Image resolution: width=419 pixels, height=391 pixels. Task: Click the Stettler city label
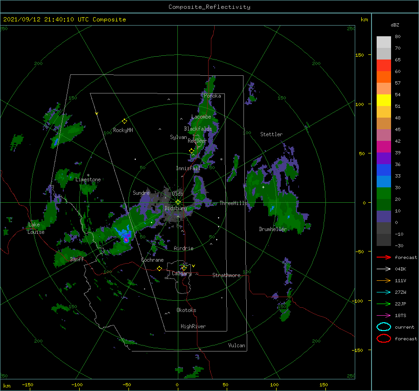(x=271, y=134)
